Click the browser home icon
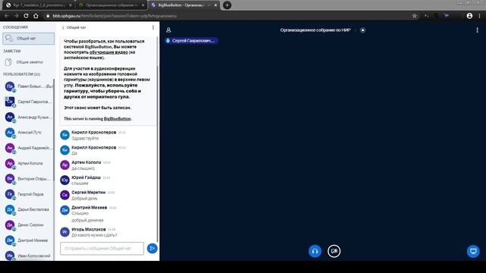 click(36, 16)
